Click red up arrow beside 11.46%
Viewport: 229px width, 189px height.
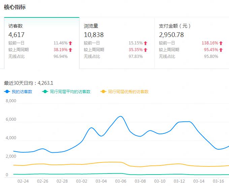click(x=71, y=43)
